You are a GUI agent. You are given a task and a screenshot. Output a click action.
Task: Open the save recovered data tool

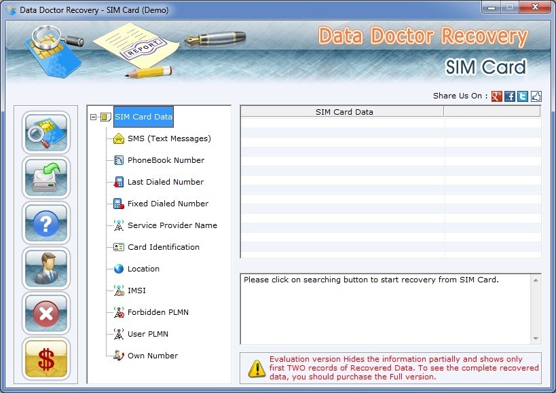45,179
